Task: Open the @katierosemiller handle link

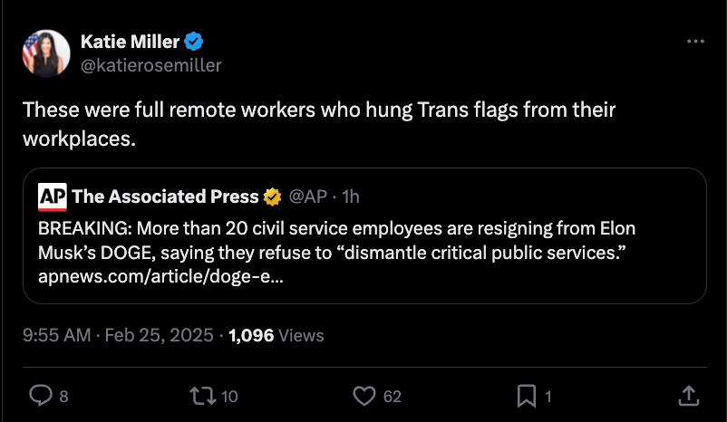Action: (x=151, y=65)
